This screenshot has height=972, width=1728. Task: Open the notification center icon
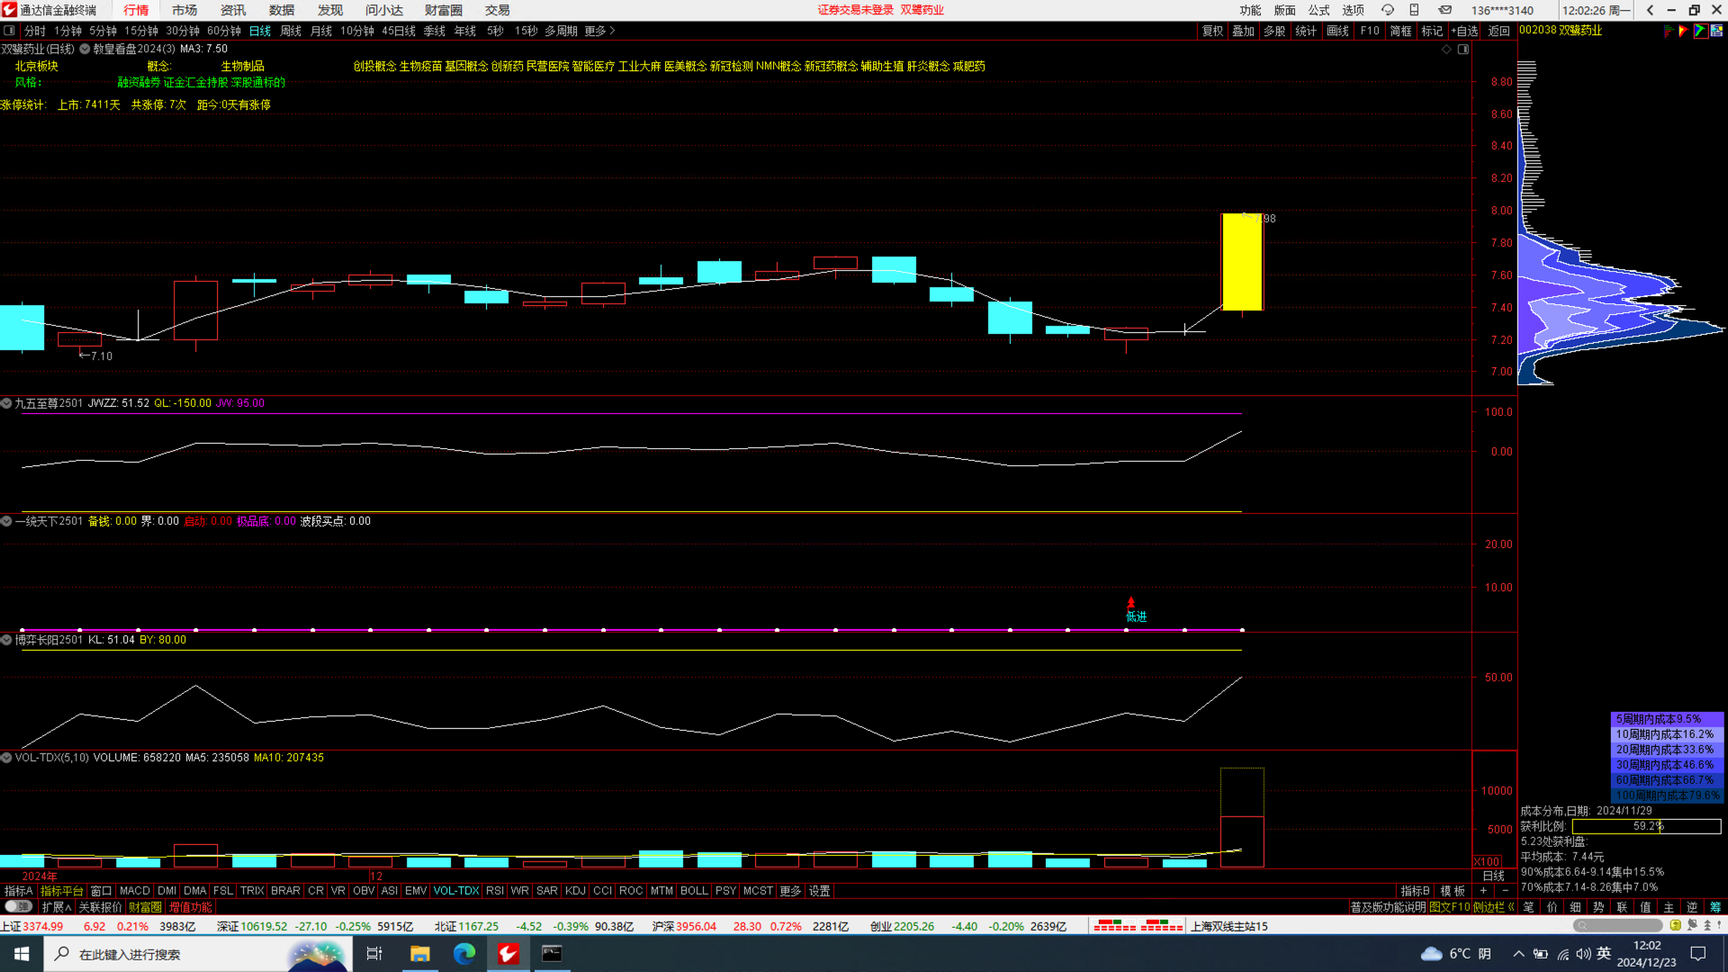tap(1698, 953)
